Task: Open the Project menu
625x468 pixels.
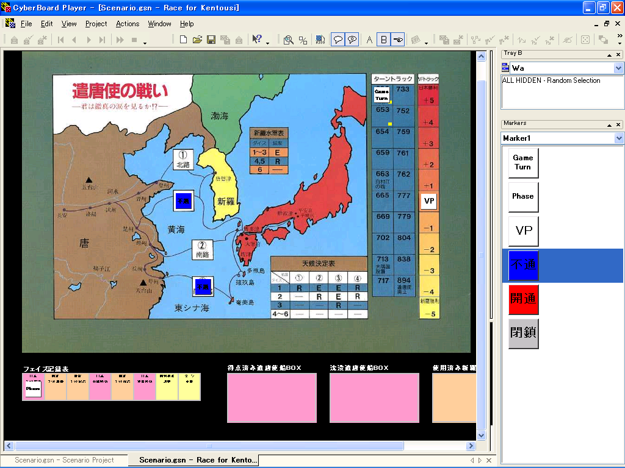Action: coord(96,24)
